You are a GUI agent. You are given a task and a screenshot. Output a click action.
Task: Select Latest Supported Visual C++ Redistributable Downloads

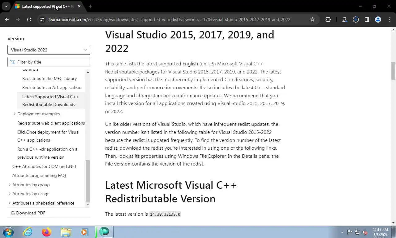pyautogui.click(x=50, y=100)
